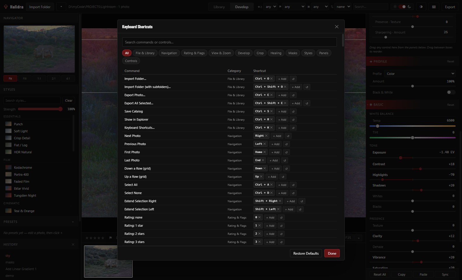
Task: Reset Rating: 3 stars shortcut
Action: click(x=281, y=242)
